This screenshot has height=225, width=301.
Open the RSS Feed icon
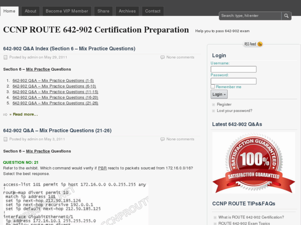(260, 44)
